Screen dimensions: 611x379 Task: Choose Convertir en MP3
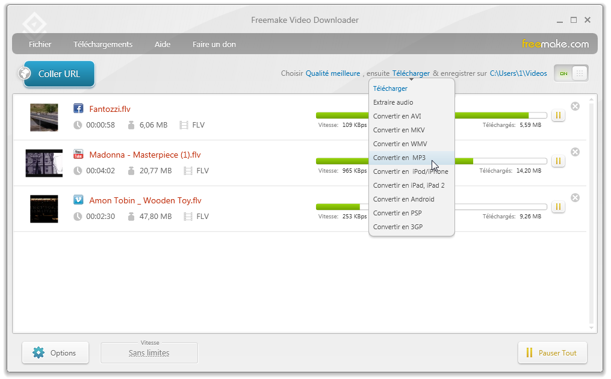(412, 158)
